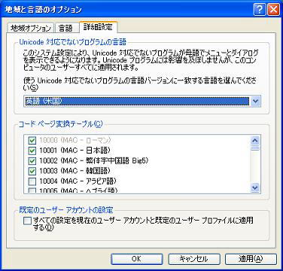This screenshot has width=283, height=271.
Task: Uncheck 10001 (MAC - 日本語) code page
Action: [x=32, y=151]
